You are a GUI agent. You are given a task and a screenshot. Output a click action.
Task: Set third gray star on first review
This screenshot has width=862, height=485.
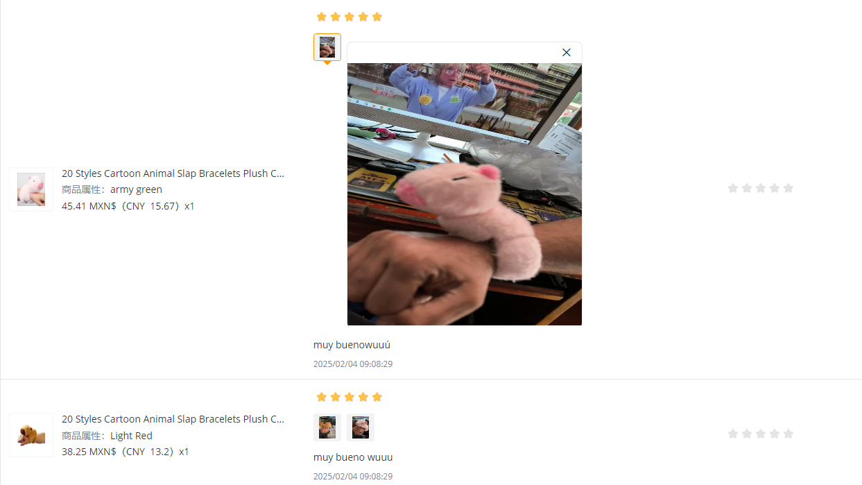[761, 188]
